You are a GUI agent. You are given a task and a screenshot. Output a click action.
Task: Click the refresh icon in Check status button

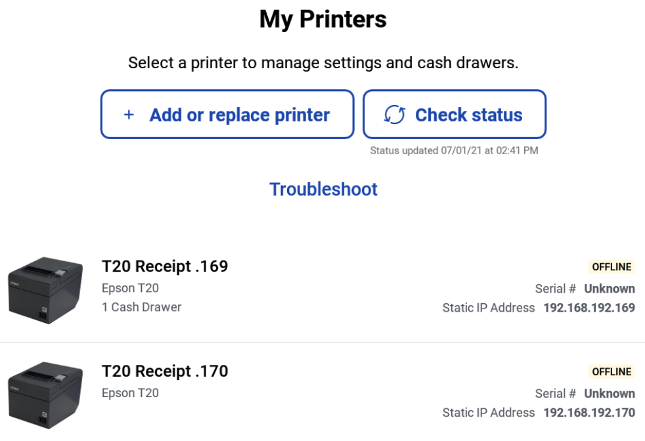394,115
